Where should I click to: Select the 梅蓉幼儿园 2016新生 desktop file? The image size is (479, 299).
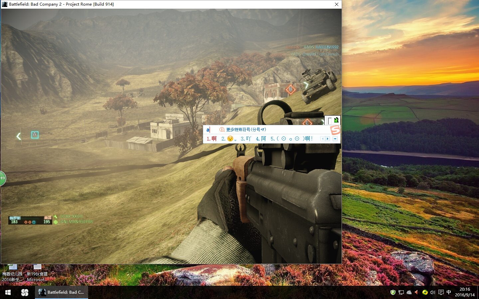(12, 273)
